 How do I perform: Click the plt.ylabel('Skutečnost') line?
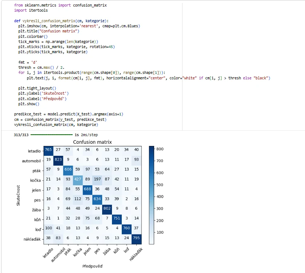(x=43, y=94)
